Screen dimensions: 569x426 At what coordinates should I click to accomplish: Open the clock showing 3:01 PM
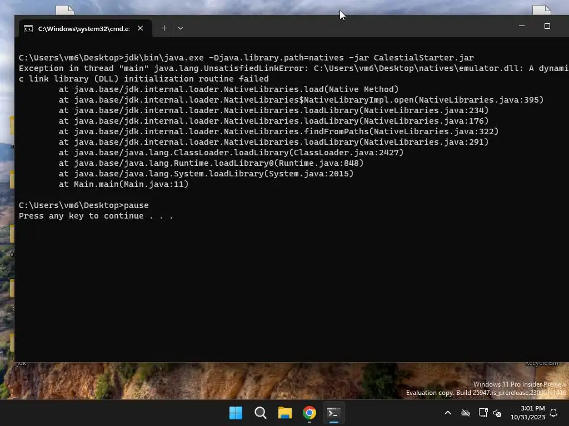point(528,413)
